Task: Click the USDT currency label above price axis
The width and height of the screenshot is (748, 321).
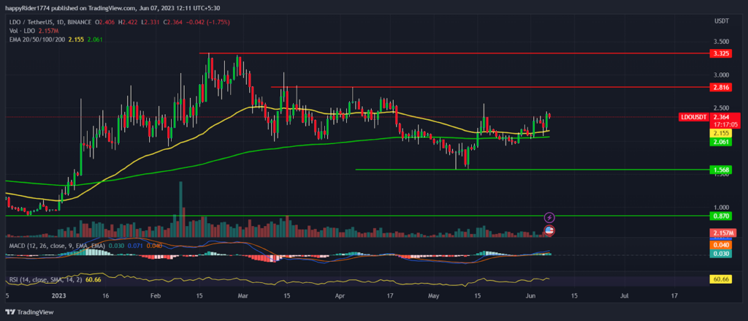Action: pos(721,22)
